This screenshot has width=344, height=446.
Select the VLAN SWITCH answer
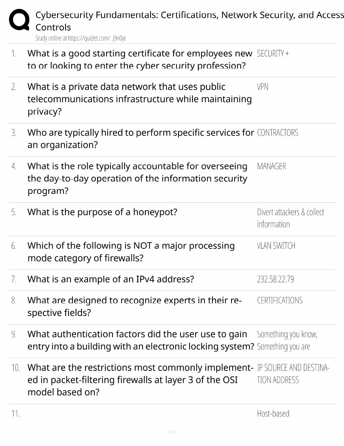click(276, 246)
